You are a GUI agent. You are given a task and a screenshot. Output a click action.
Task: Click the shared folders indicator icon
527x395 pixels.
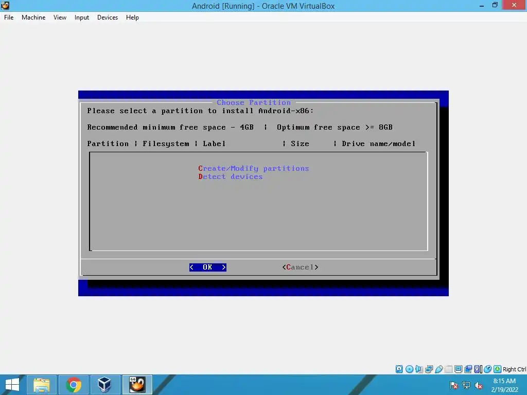[448, 369]
